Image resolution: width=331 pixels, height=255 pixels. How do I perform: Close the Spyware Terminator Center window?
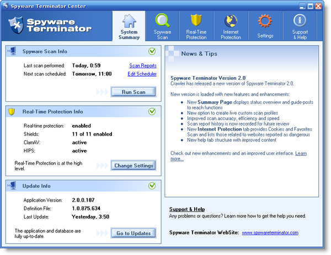[x=318, y=6]
